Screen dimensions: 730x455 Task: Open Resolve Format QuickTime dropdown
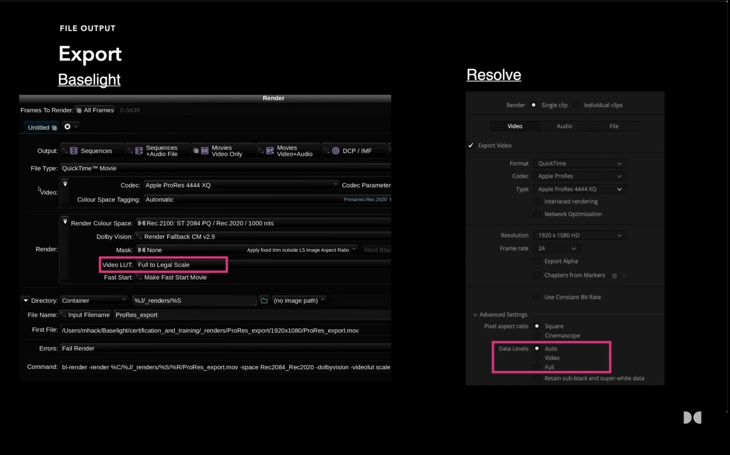[x=579, y=163]
